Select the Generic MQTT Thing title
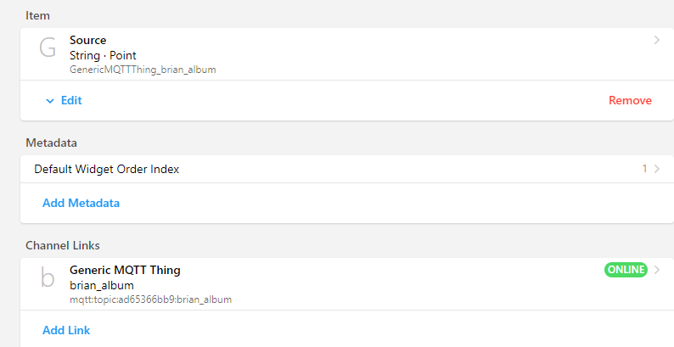 click(125, 270)
